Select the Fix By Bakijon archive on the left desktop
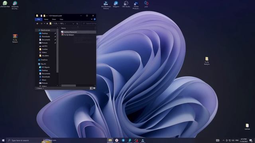The width and height of the screenshot is (255, 143). (15, 39)
